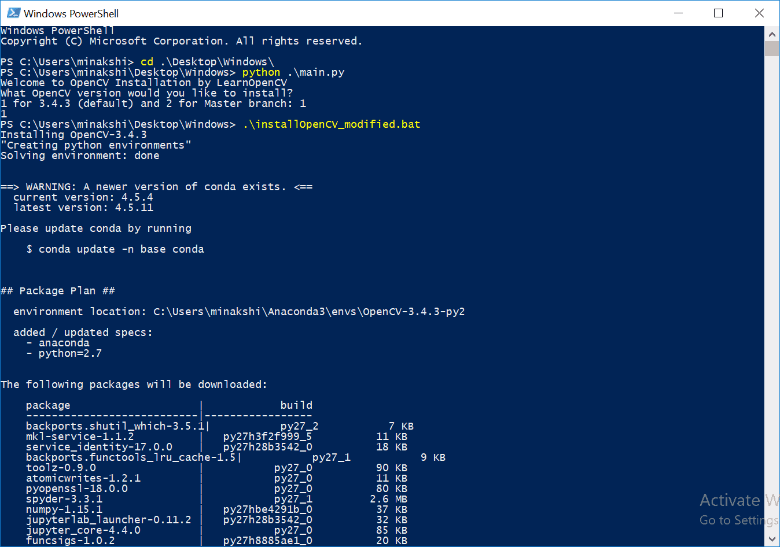Viewport: 780px width, 547px height.
Task: Click the vertical scrollbar thumb
Action: pyautogui.click(x=772, y=49)
